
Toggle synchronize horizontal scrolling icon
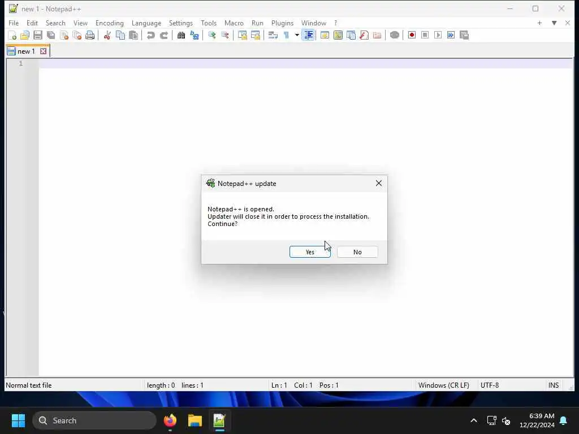[255, 35]
